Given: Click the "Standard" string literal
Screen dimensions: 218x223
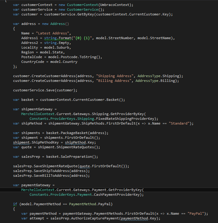Looking at the screenshot, I should pos(180,123).
